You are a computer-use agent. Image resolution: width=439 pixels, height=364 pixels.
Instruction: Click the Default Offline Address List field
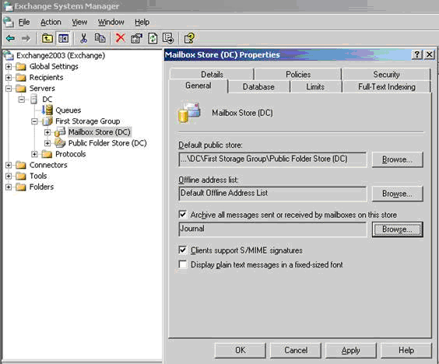(x=272, y=194)
